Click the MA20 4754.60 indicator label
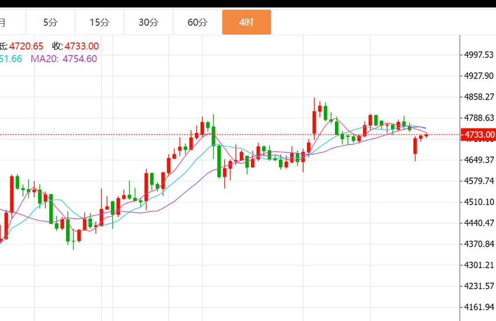 coord(64,59)
